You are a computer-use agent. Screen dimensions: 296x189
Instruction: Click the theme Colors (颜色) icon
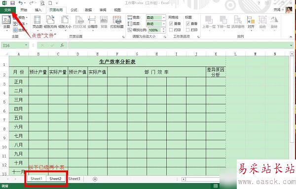point(16,18)
